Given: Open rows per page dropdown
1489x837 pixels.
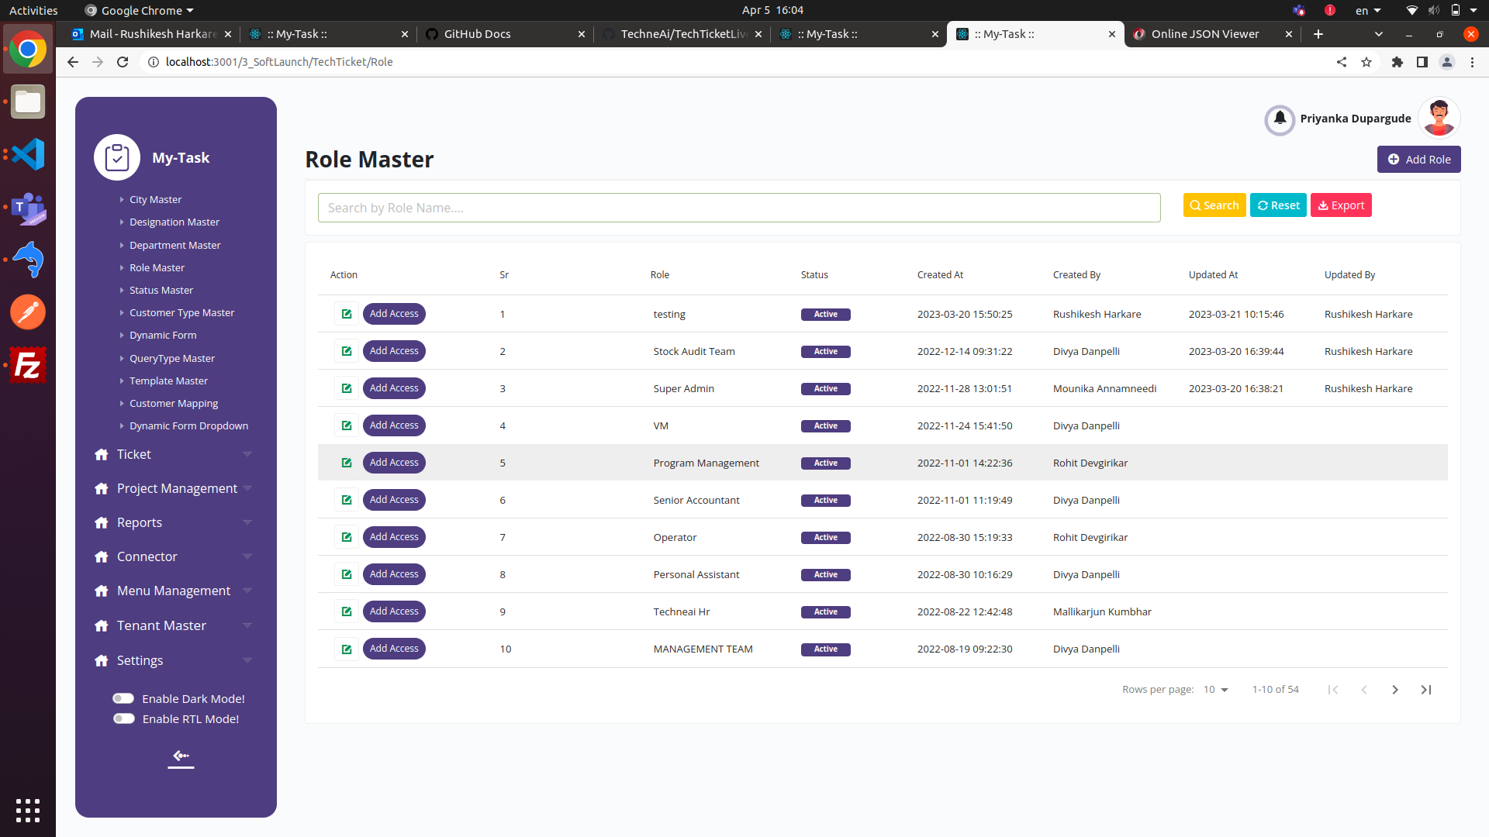Looking at the screenshot, I should pos(1216,690).
